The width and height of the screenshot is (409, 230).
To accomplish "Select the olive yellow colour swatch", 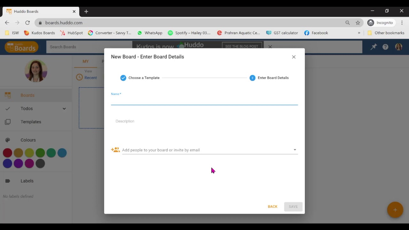I will click(29, 153).
